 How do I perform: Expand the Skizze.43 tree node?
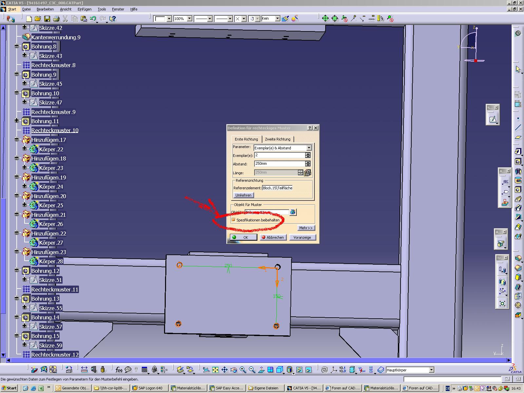(x=25, y=56)
